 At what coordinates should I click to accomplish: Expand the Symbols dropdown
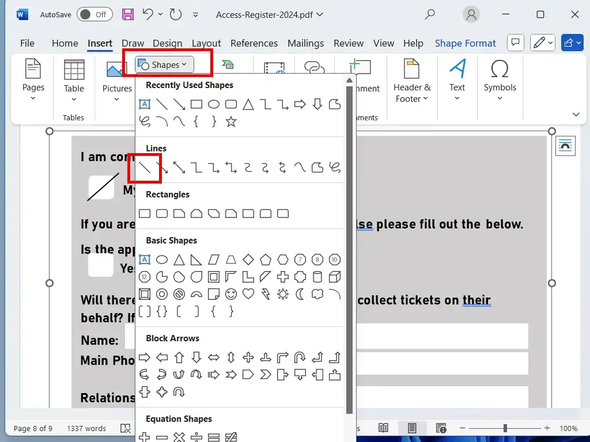tap(500, 82)
